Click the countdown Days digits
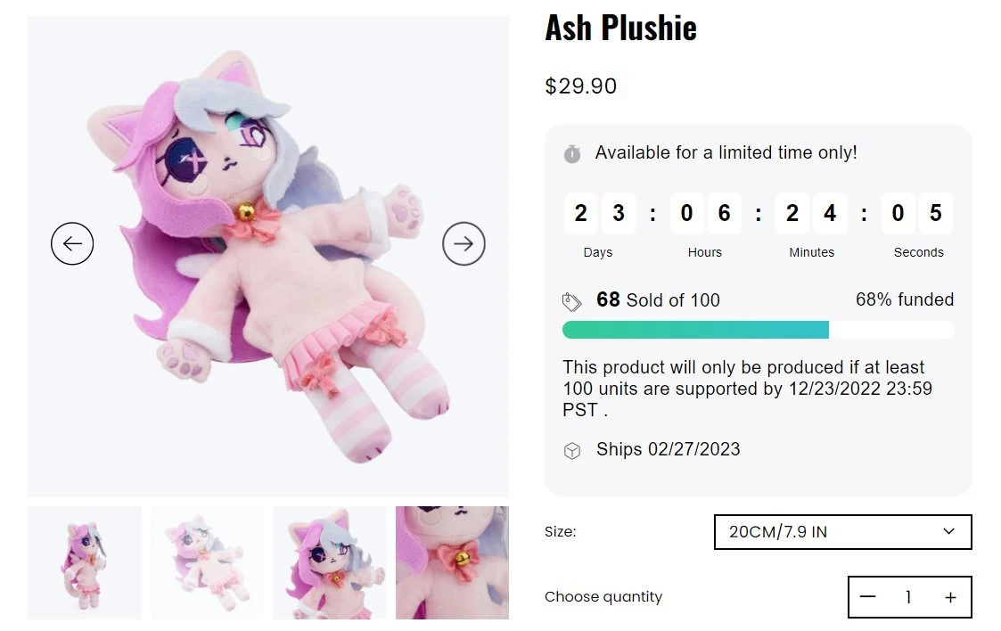The image size is (1001, 631). point(599,212)
